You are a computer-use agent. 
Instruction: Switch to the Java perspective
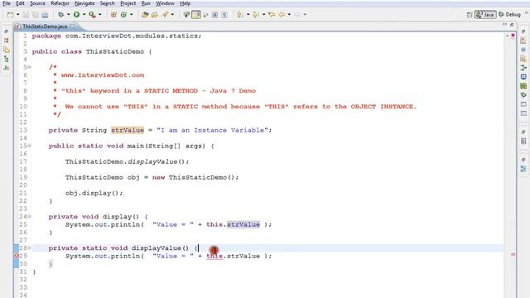coord(485,15)
